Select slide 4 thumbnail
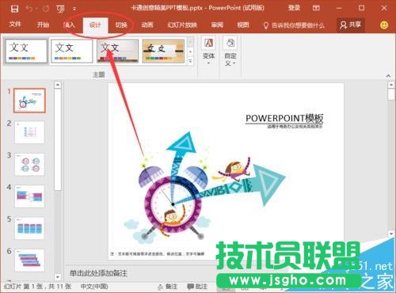This screenshot has width=396, height=293. pos(29,196)
